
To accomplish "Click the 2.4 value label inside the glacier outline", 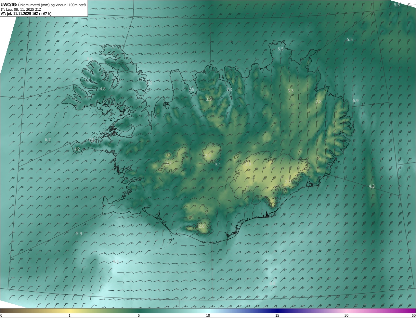I will coord(208,156).
